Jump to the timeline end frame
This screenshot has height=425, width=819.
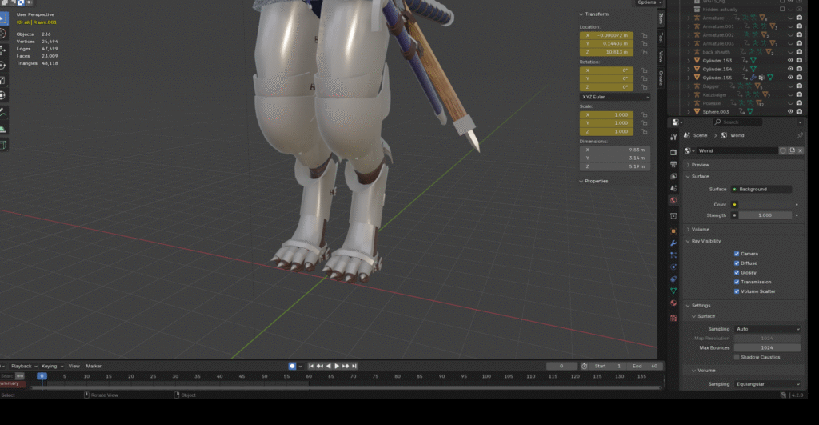(x=356, y=366)
